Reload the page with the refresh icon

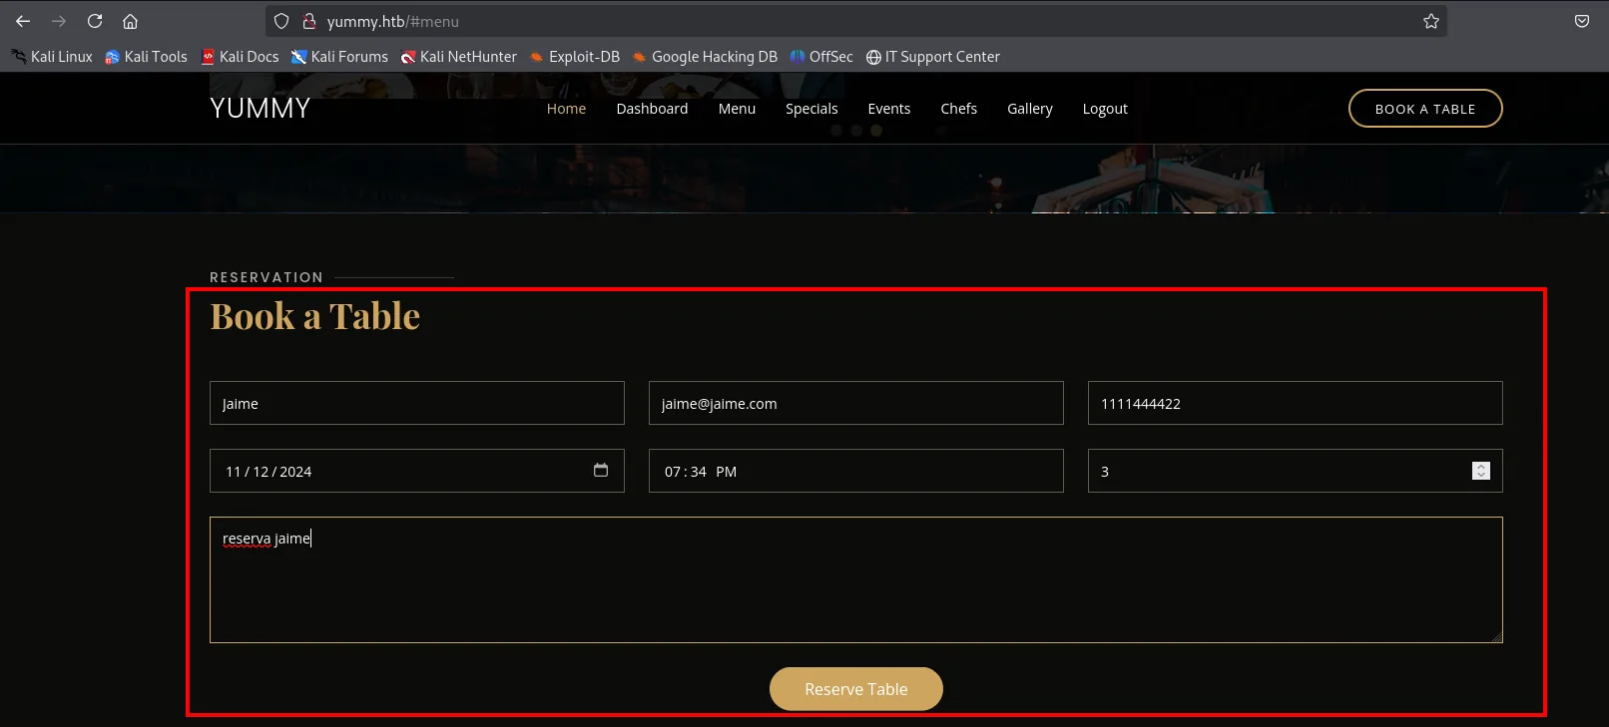click(95, 21)
